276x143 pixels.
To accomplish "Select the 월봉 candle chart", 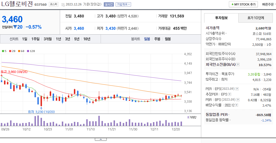I will 168,39.
